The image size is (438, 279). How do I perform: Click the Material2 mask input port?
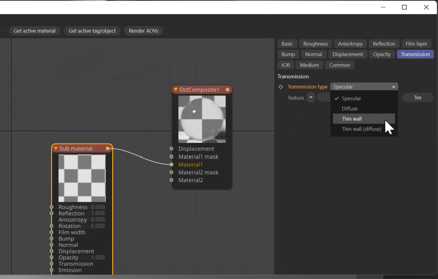coord(171,172)
